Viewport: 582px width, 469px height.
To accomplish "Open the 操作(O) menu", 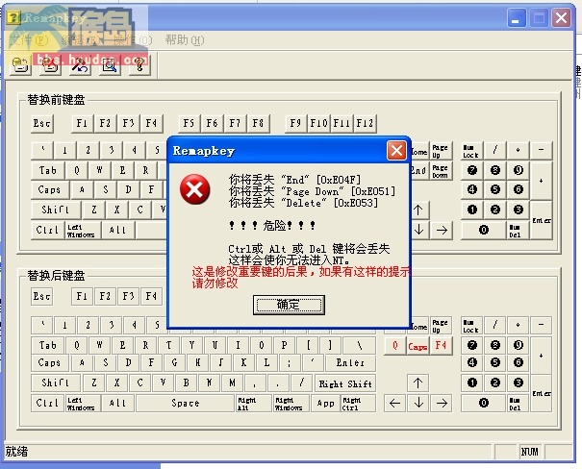I will (133, 40).
